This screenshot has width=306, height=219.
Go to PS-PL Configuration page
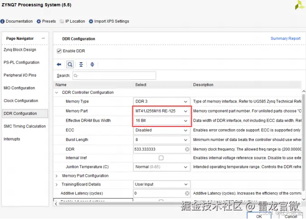[21, 63]
